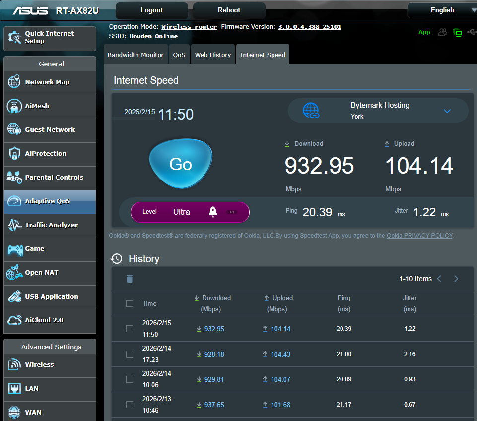This screenshot has width=477, height=421.
Task: Open USB Application settings
Action: click(x=50, y=297)
